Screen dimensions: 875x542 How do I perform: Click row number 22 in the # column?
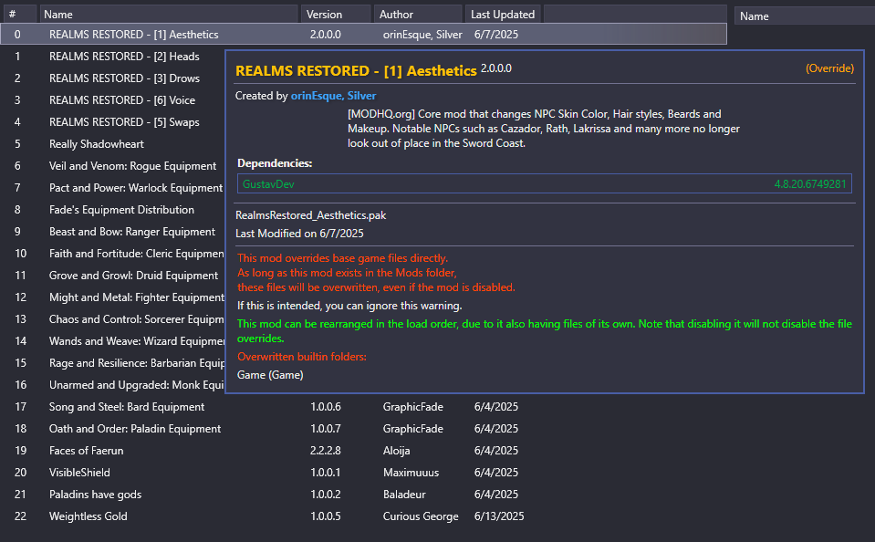tap(21, 516)
